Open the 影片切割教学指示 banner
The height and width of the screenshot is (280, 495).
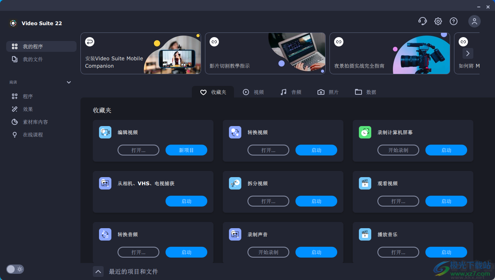click(265, 53)
